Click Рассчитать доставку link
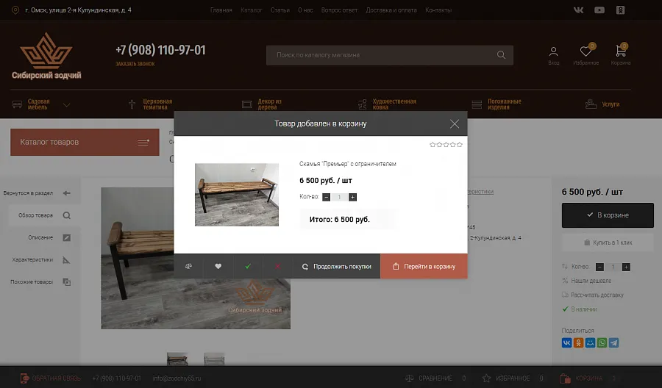The height and width of the screenshot is (388, 662). point(597,295)
